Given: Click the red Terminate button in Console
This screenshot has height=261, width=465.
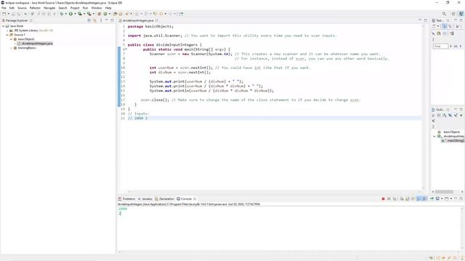Looking at the screenshot, I should tap(383, 199).
